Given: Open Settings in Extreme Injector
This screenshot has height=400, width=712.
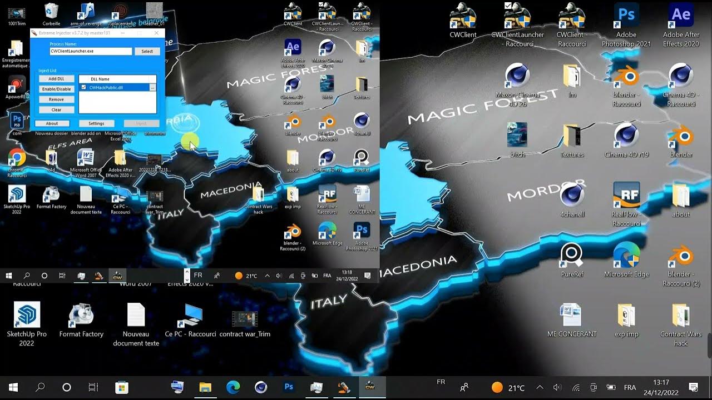Looking at the screenshot, I should [x=96, y=123].
